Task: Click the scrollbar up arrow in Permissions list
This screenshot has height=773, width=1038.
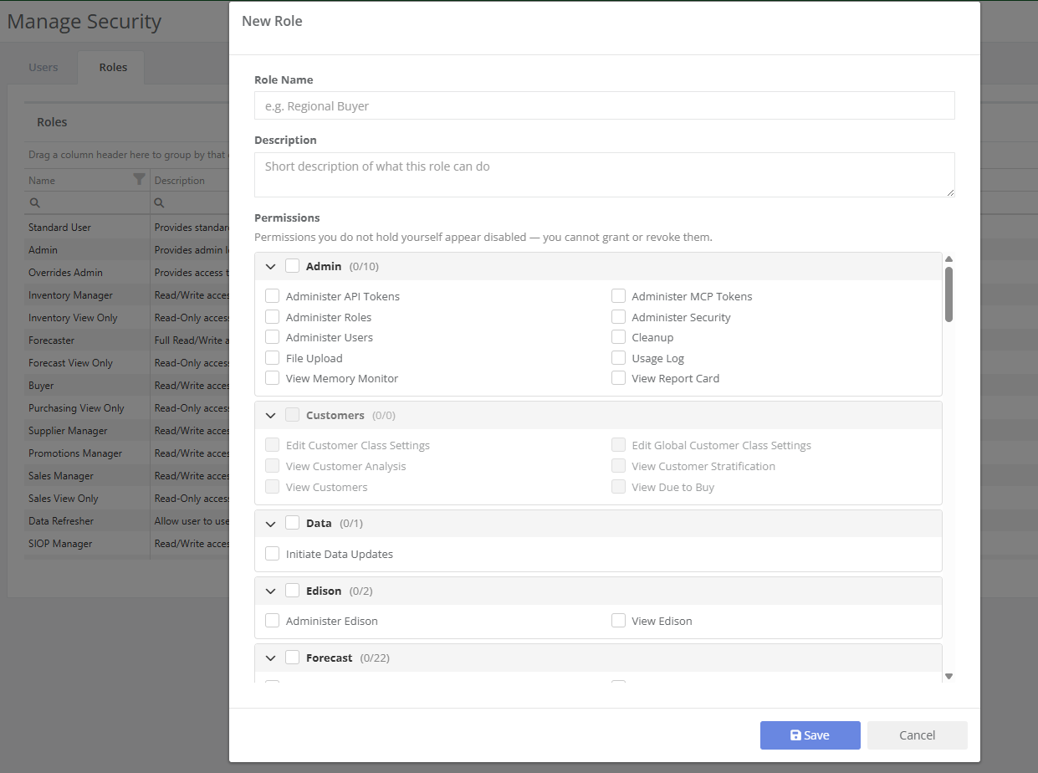Action: pyautogui.click(x=949, y=259)
